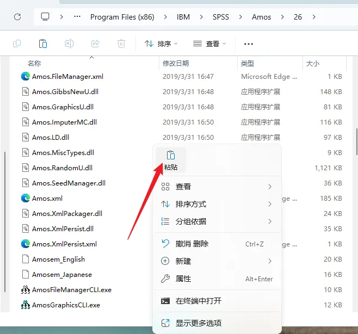Viewport: 358px width, 334px height.
Task: Click the Rename icon in toolbar
Action: pyautogui.click(x=69, y=44)
